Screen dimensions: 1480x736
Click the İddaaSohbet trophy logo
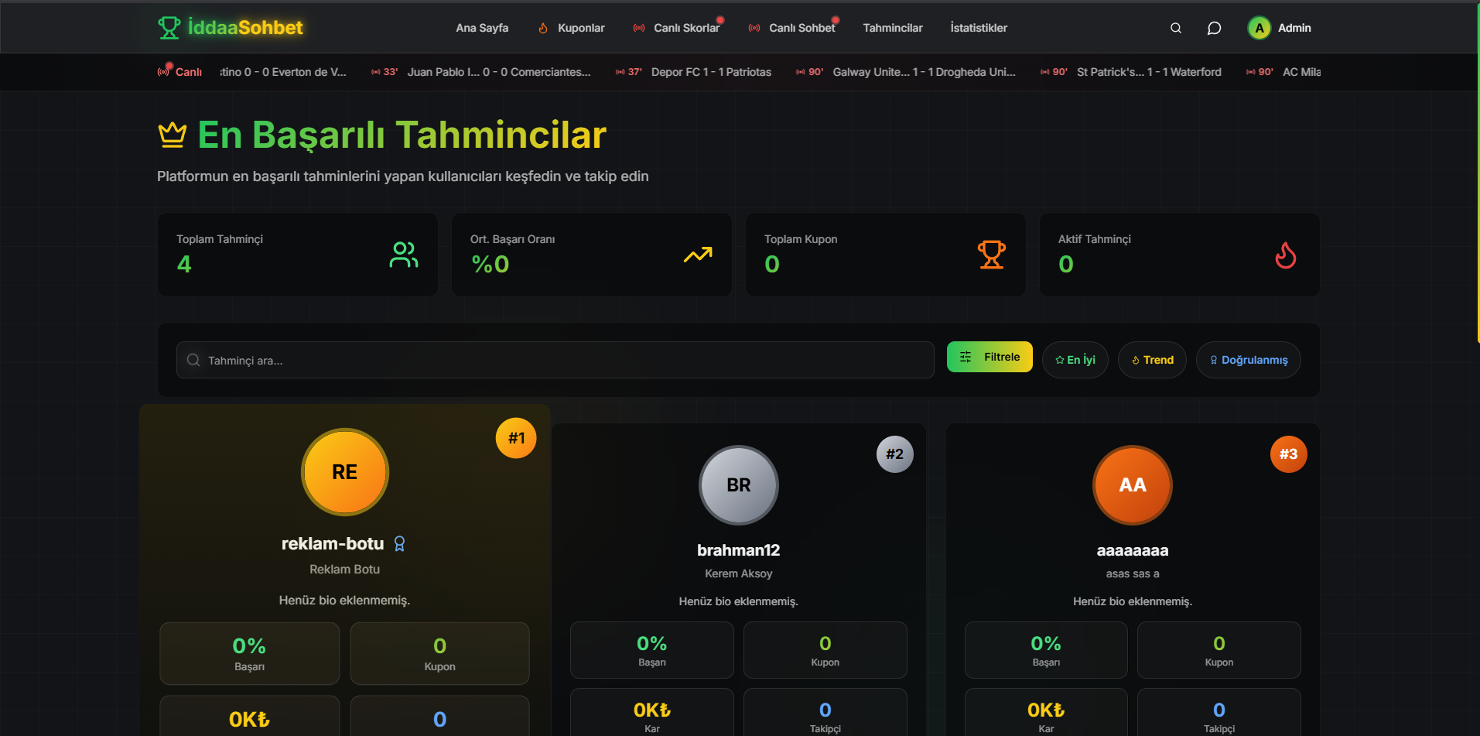click(x=169, y=28)
